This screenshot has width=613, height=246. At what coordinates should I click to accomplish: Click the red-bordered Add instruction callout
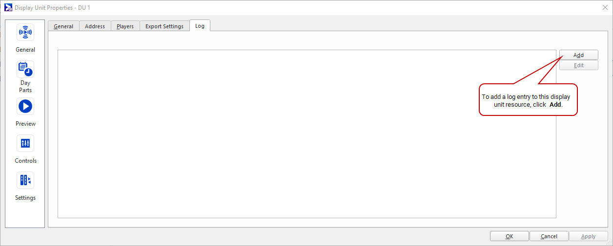(528, 100)
